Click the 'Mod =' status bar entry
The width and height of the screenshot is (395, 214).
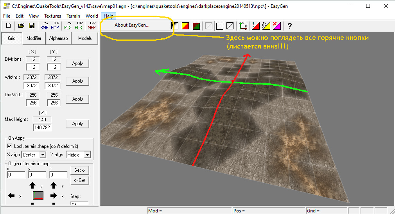[x=189, y=211]
